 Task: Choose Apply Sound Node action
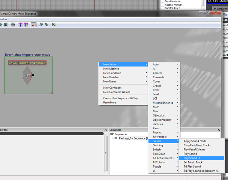202,141
